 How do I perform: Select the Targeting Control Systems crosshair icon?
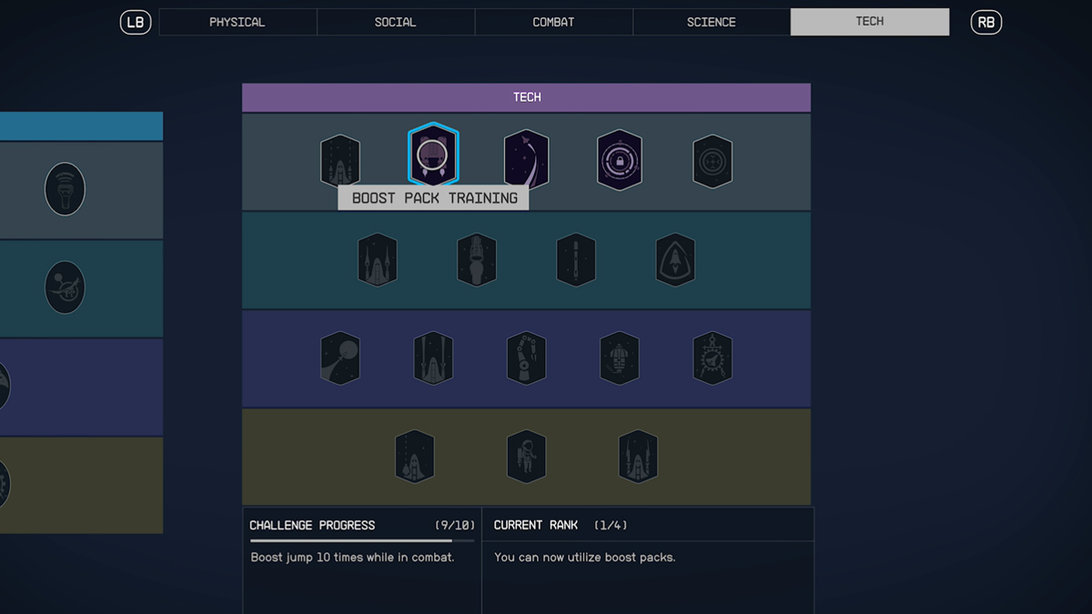tap(713, 161)
